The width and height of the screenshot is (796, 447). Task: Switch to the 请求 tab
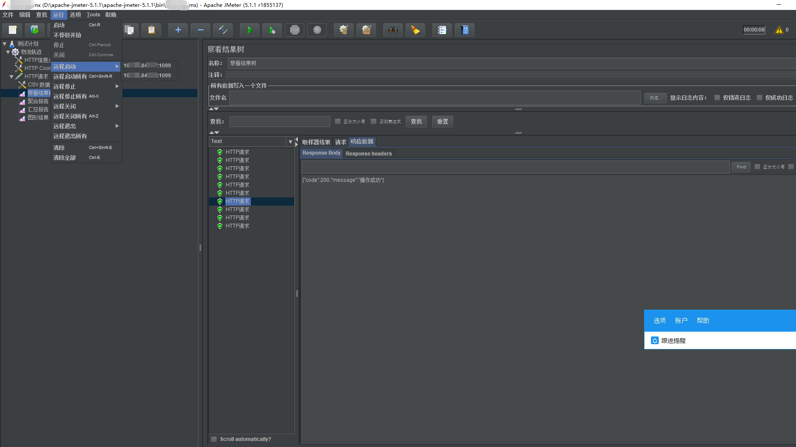pyautogui.click(x=341, y=142)
